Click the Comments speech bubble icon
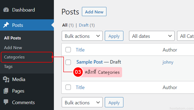Viewport: 194px width, 110px height. 6,102
